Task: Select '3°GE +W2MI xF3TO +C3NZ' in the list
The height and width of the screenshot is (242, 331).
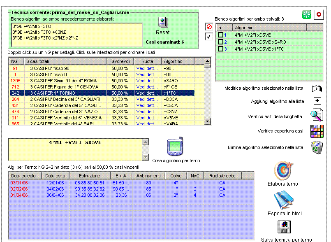Action: 39,32
